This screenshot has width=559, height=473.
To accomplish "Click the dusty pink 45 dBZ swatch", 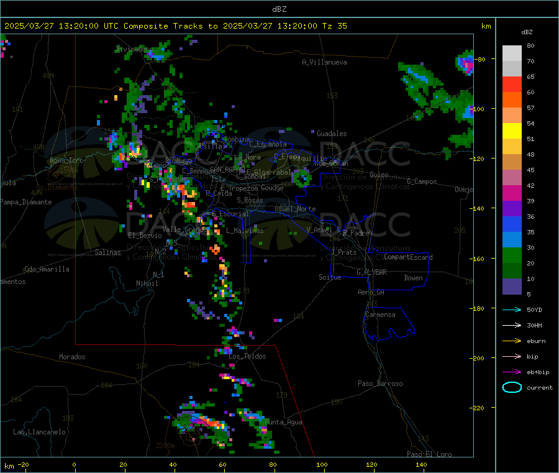I will coord(512,178).
